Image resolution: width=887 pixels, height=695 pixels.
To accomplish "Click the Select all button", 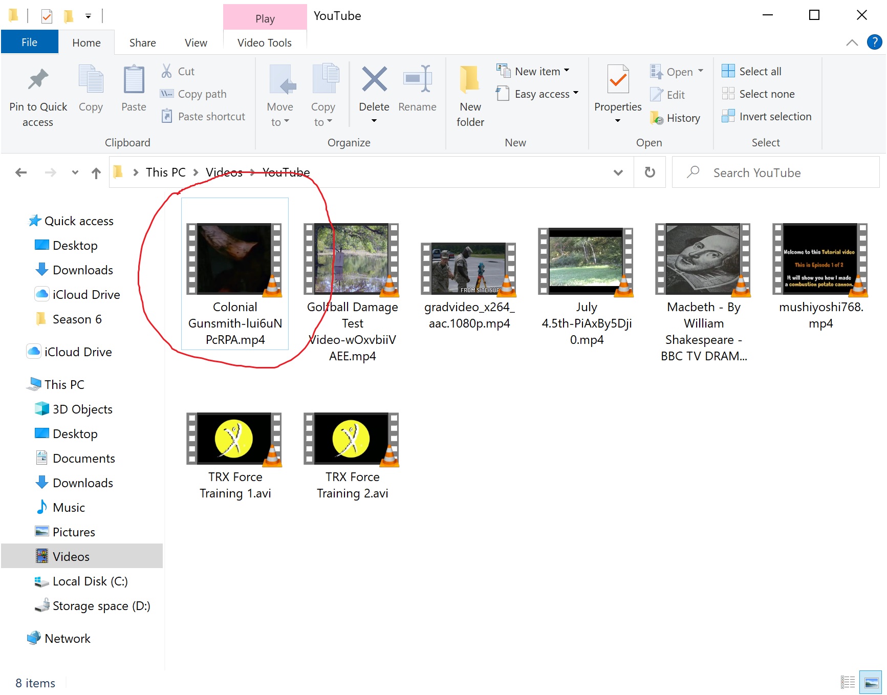I will click(x=752, y=71).
